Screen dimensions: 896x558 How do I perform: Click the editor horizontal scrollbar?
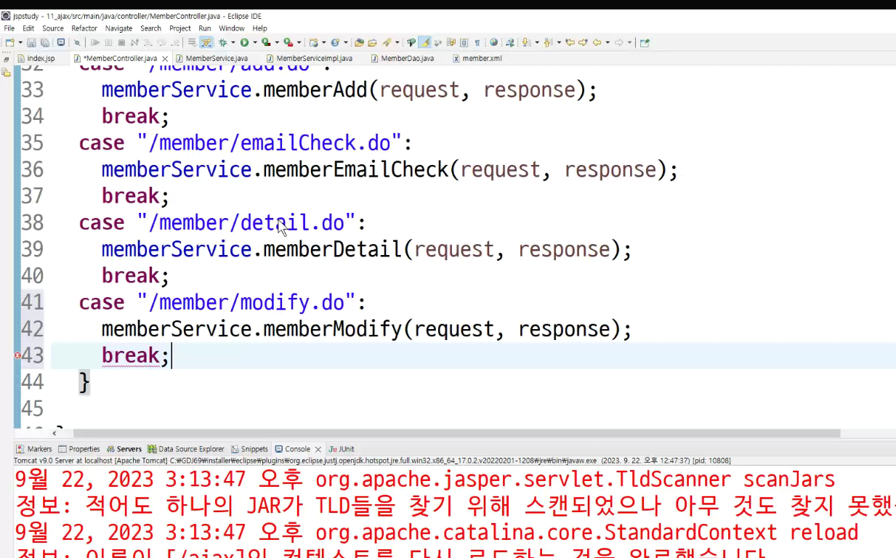click(456, 433)
